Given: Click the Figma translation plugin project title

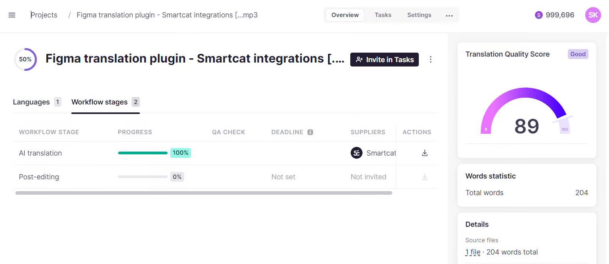Looking at the screenshot, I should 195,59.
